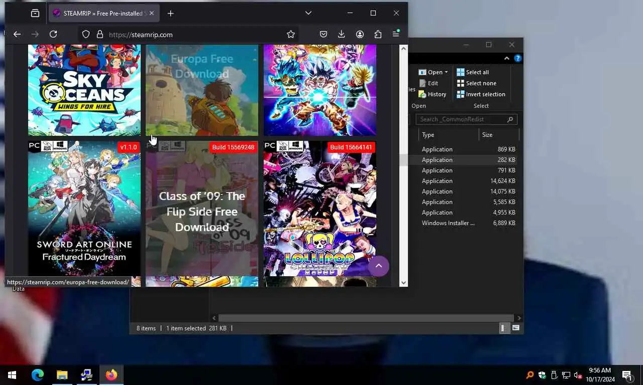Image resolution: width=643 pixels, height=385 pixels.
Task: Open Firefox View from the tab bar
Action: [x=35, y=14]
